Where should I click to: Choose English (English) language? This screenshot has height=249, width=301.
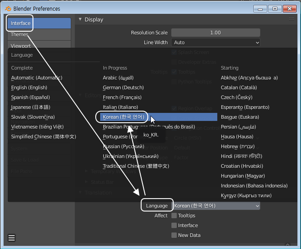coord(29,87)
